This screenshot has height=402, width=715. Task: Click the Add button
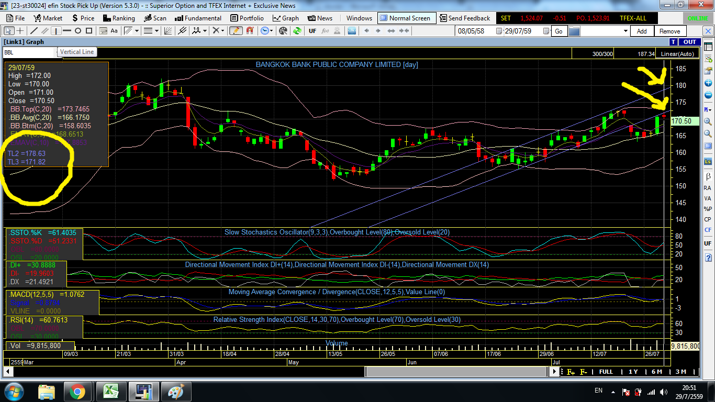click(x=642, y=31)
